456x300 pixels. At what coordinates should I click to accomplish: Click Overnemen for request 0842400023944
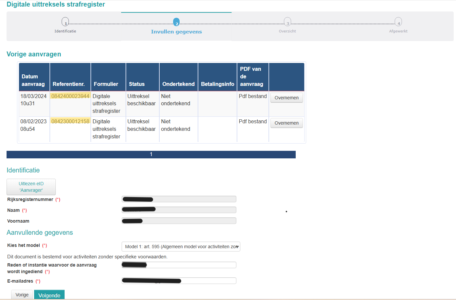click(x=287, y=98)
